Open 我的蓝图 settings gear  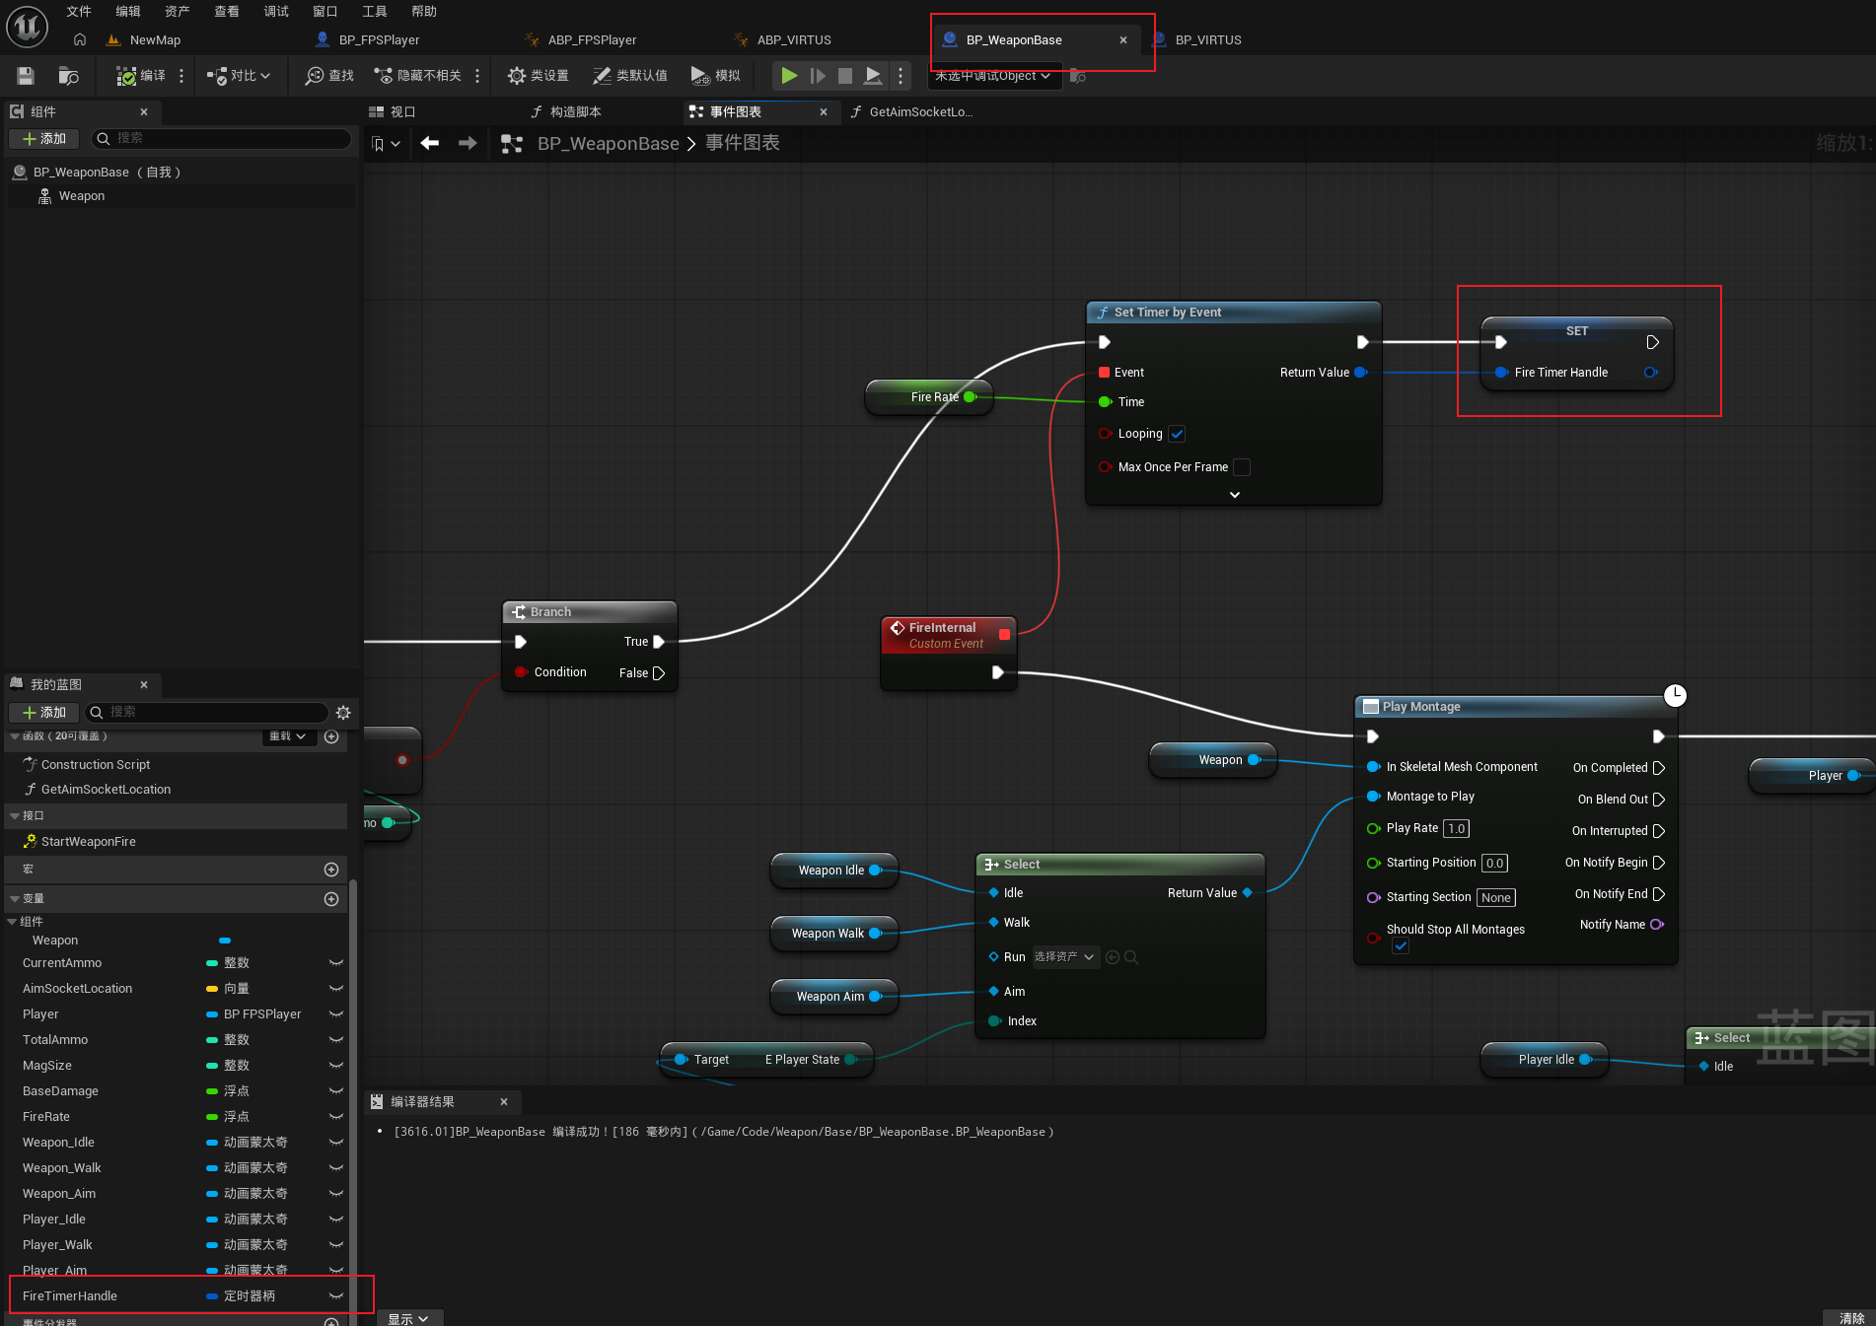(343, 713)
